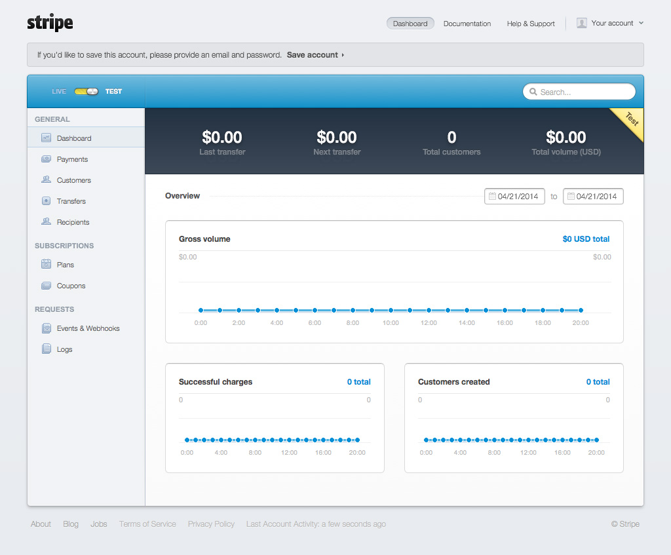
Task: Open Recipients using its sidebar icon
Action: (x=46, y=222)
